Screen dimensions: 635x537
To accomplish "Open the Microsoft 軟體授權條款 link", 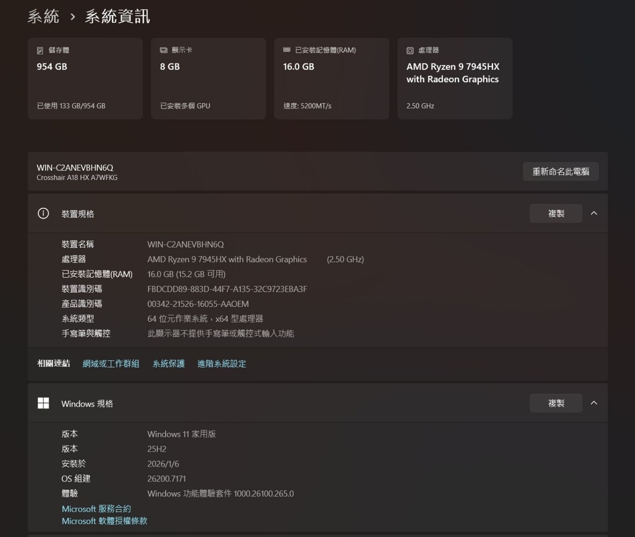I will [105, 521].
